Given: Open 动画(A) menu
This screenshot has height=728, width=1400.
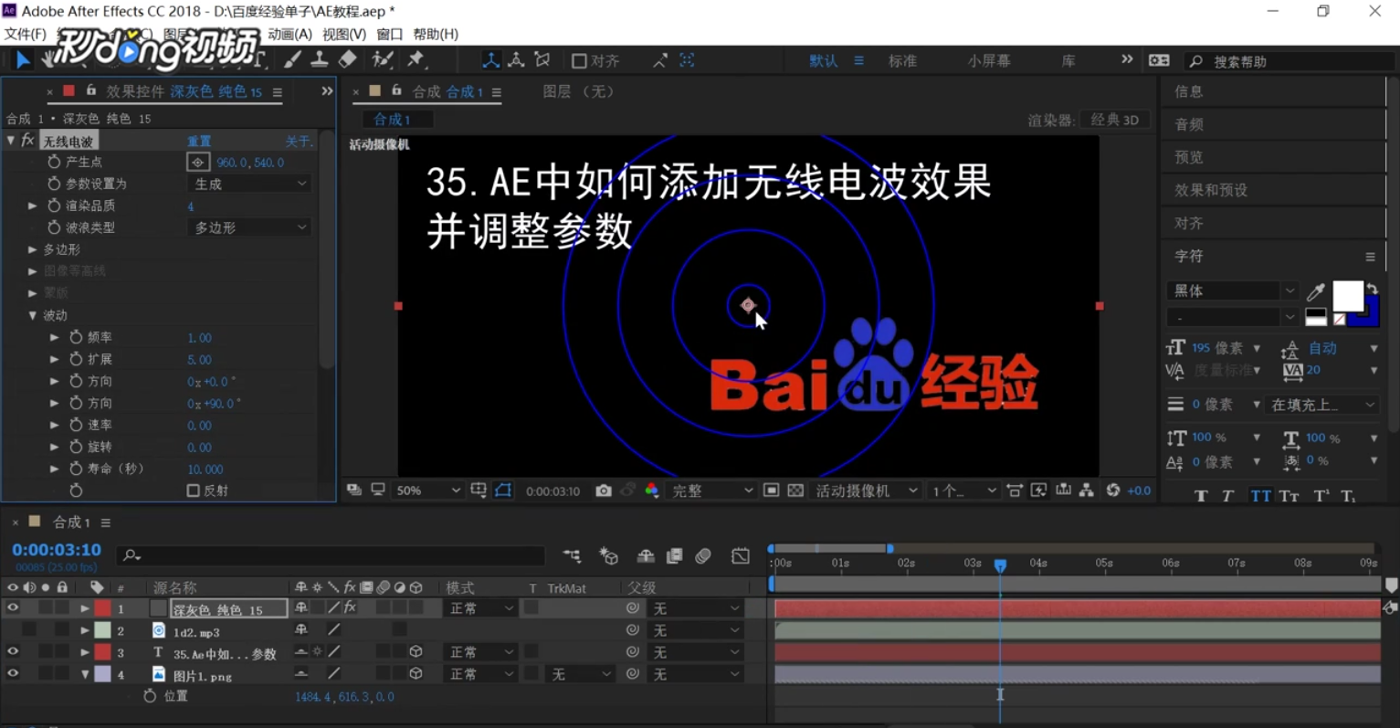Looking at the screenshot, I should 290,34.
